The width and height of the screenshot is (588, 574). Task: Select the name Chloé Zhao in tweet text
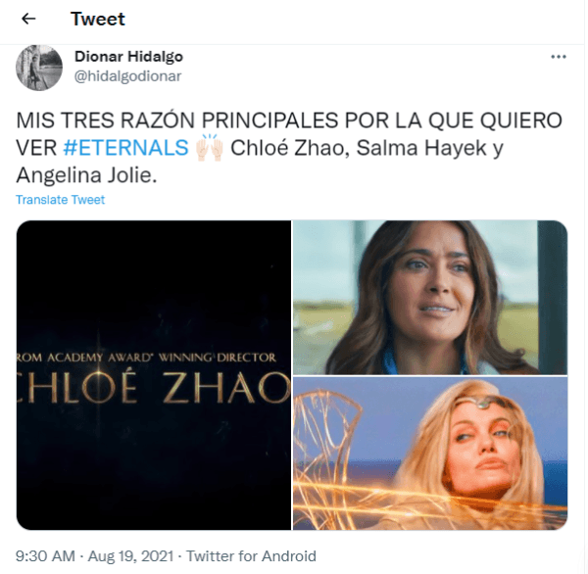289,148
